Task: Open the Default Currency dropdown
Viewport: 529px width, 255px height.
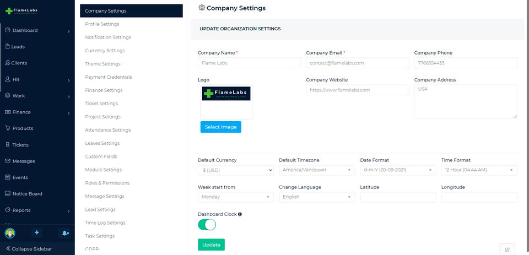Action: point(236,170)
